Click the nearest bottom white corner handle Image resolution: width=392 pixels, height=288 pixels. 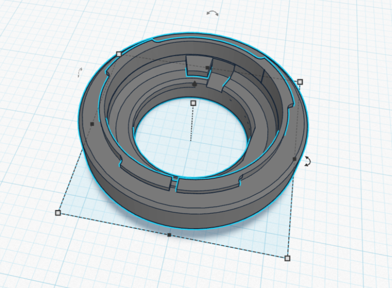[287, 258]
